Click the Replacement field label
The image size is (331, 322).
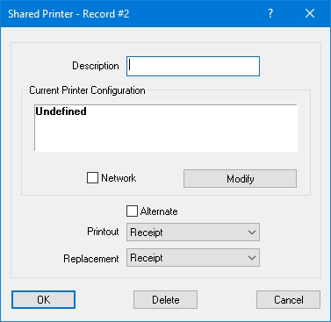[x=91, y=259]
